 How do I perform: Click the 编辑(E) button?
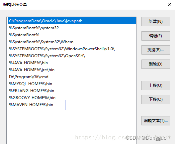click(156, 36)
